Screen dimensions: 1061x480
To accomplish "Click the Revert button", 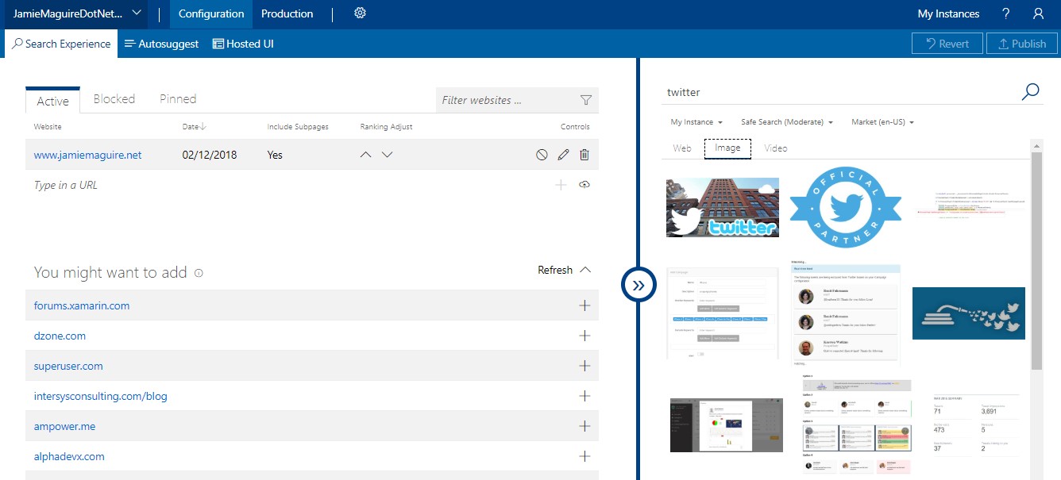I will pos(947,44).
